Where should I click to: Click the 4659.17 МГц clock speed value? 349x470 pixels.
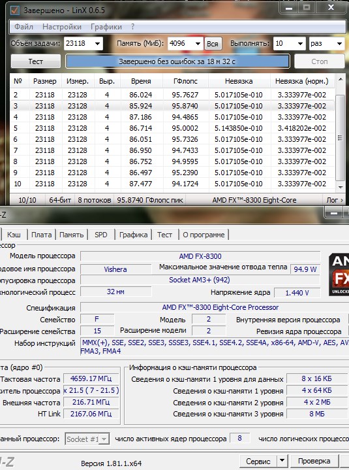coord(91,378)
